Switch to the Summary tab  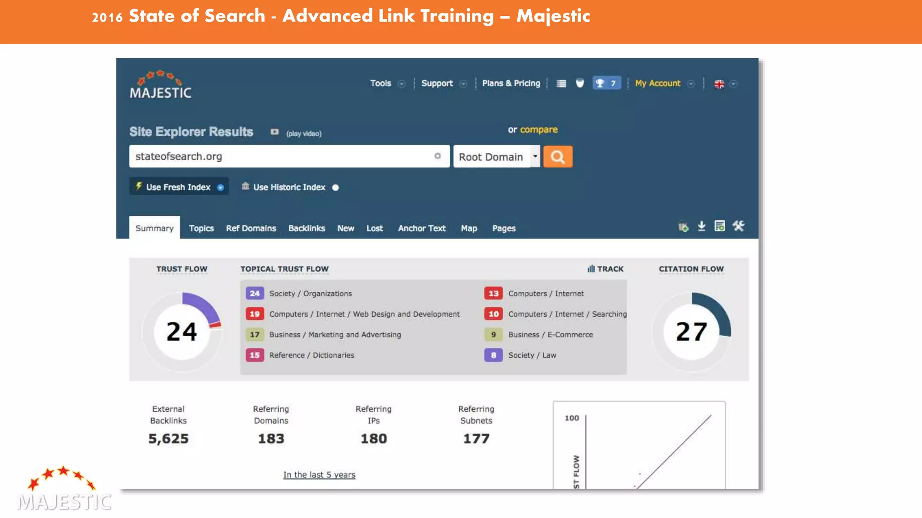click(x=154, y=228)
